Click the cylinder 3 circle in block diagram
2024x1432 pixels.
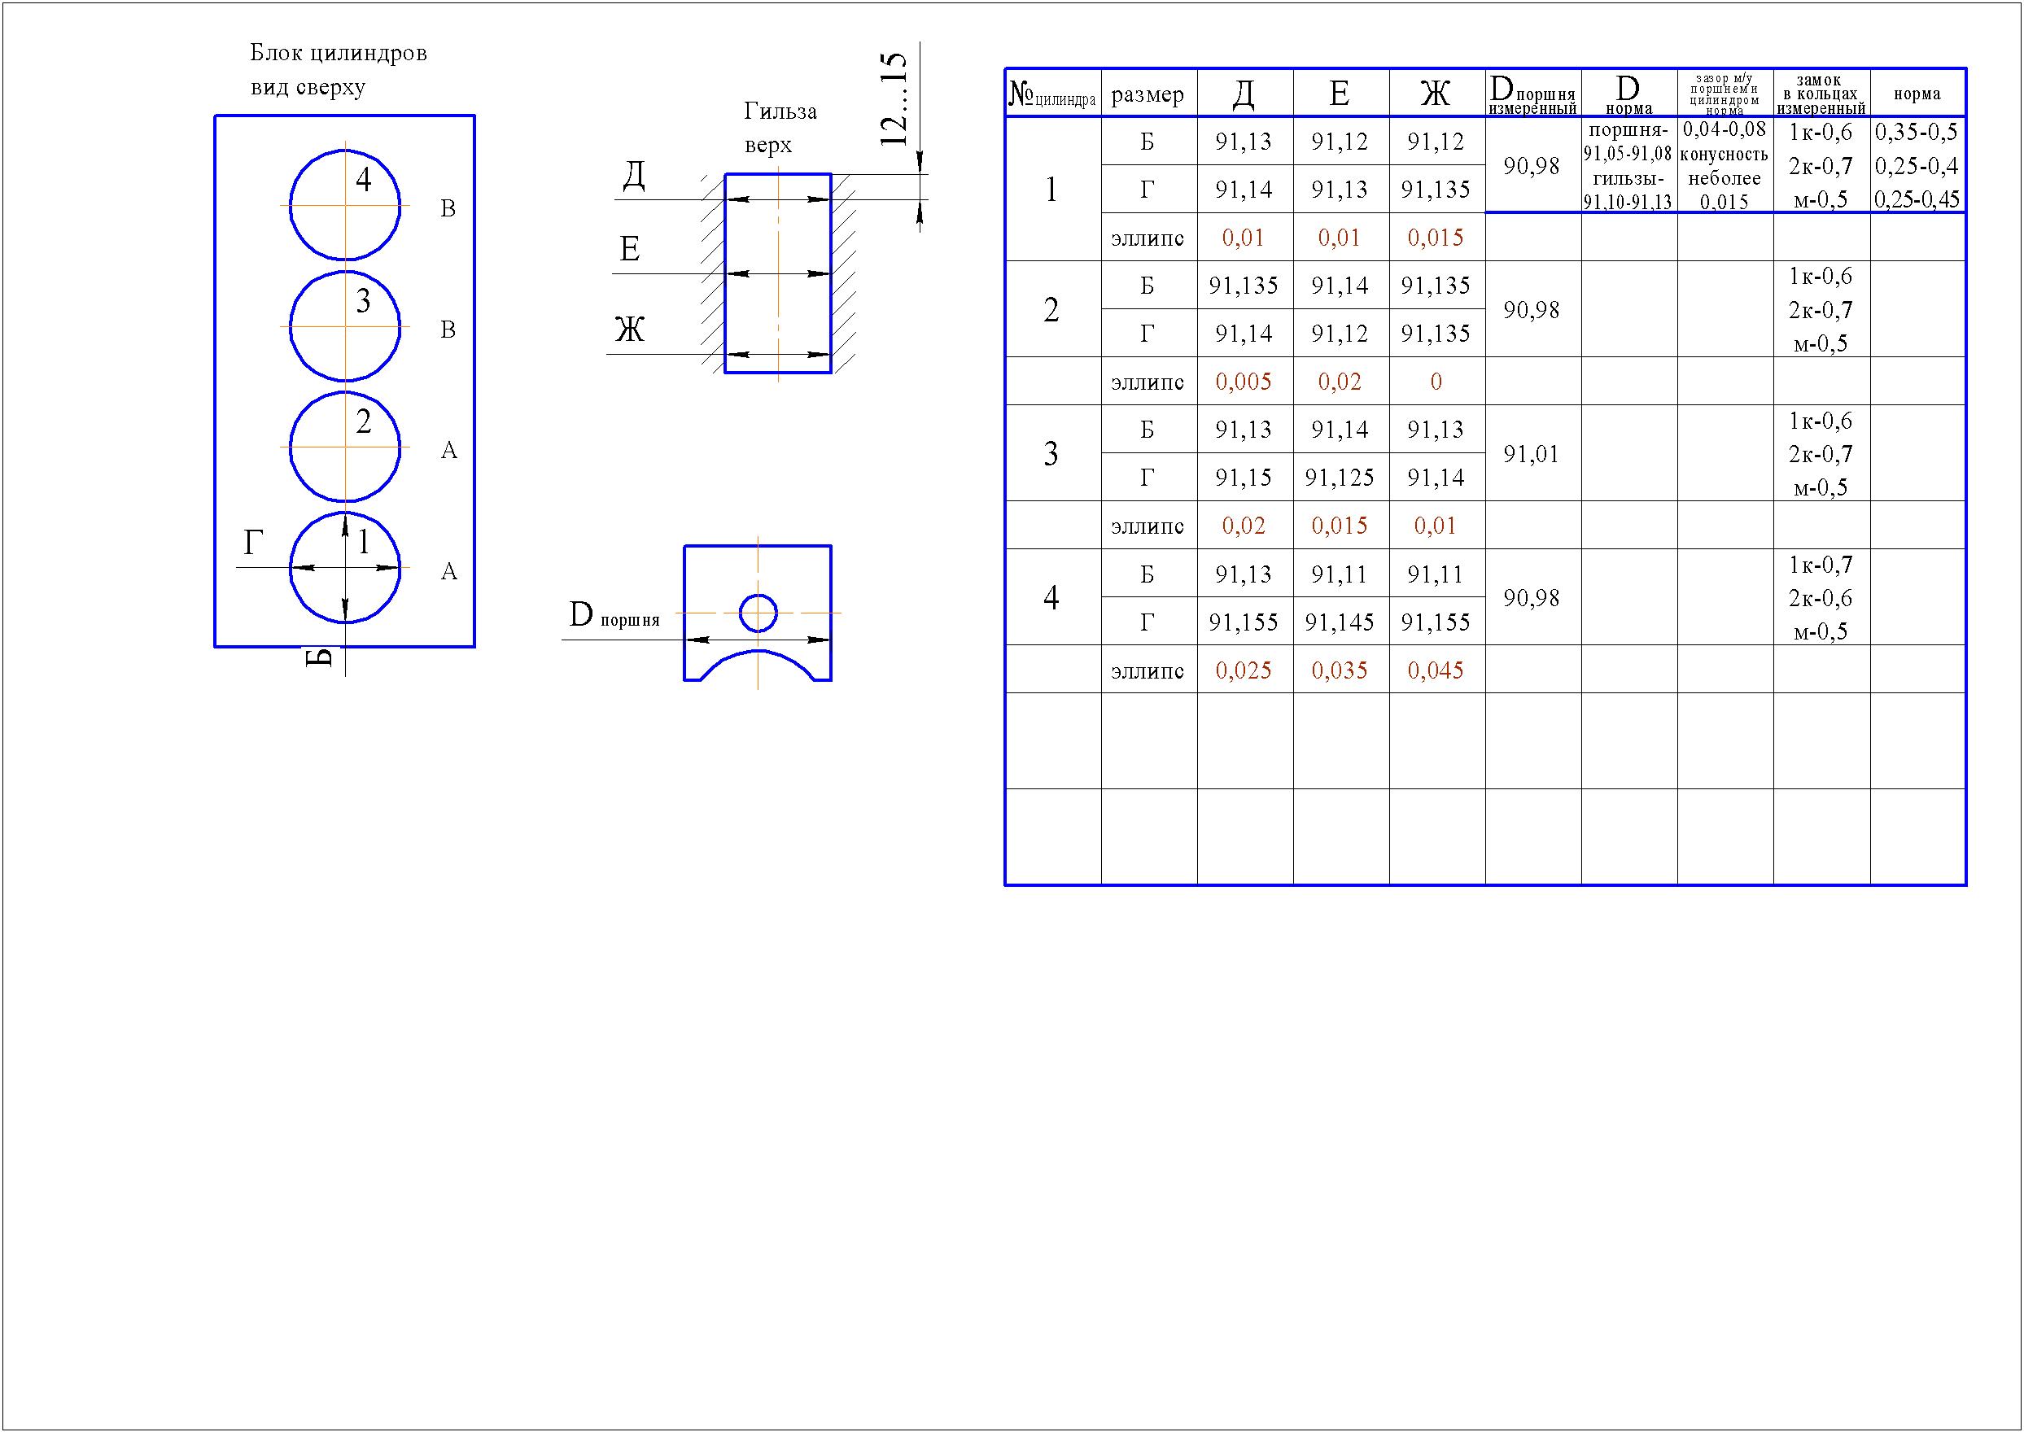coord(345,327)
